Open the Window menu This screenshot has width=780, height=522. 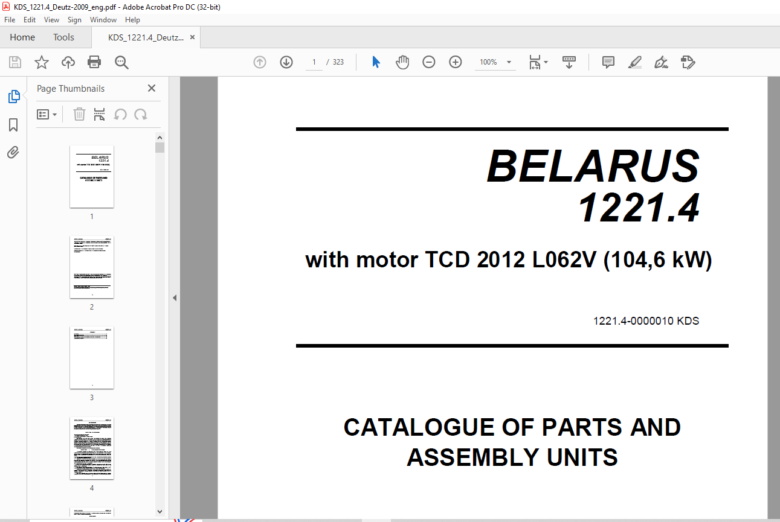click(x=103, y=20)
